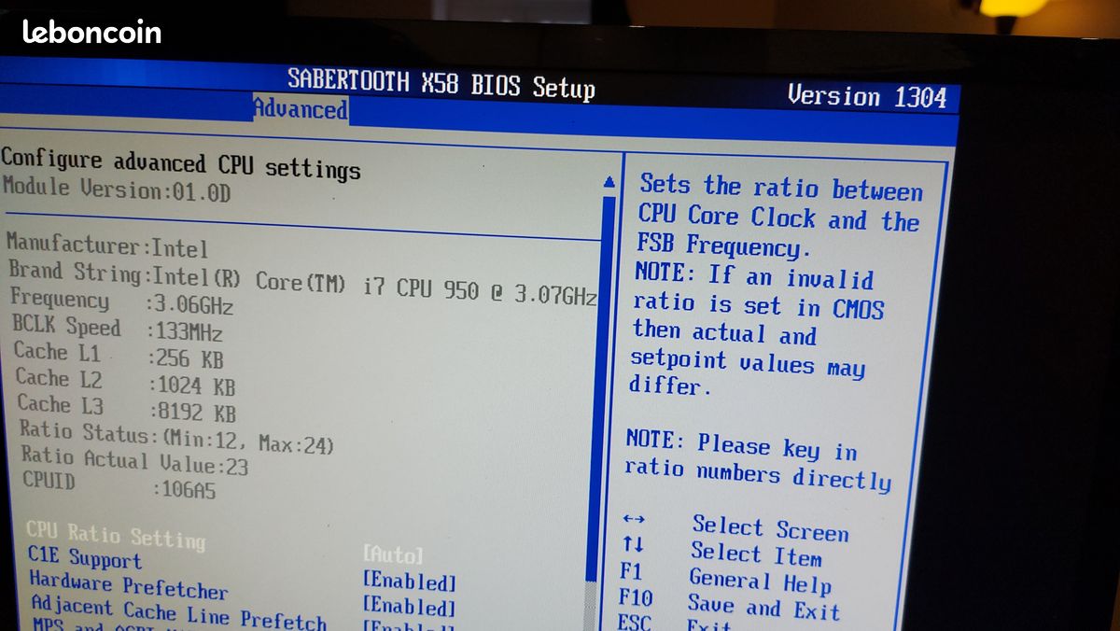Click the Version 1304 label
1120x631 pixels.
click(x=866, y=96)
